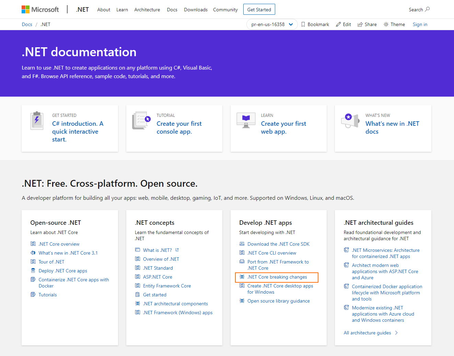The image size is (454, 356).
Task: Click the Get Started button
Action: pos(259,10)
